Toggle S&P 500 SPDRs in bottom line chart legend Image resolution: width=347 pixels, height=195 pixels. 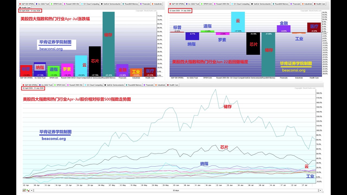30,85
